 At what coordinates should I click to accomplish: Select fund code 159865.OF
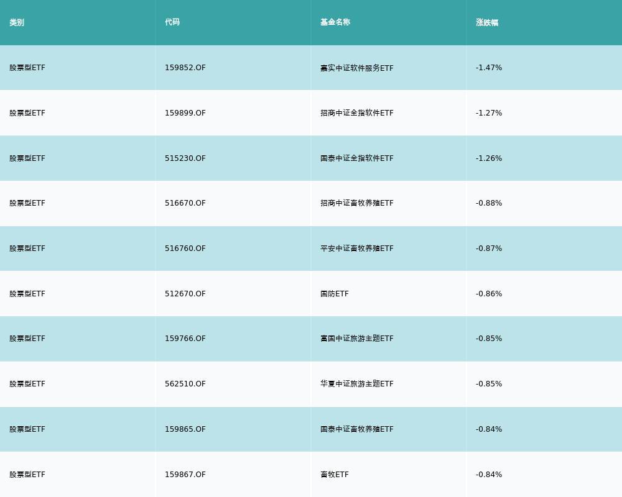[x=185, y=429]
